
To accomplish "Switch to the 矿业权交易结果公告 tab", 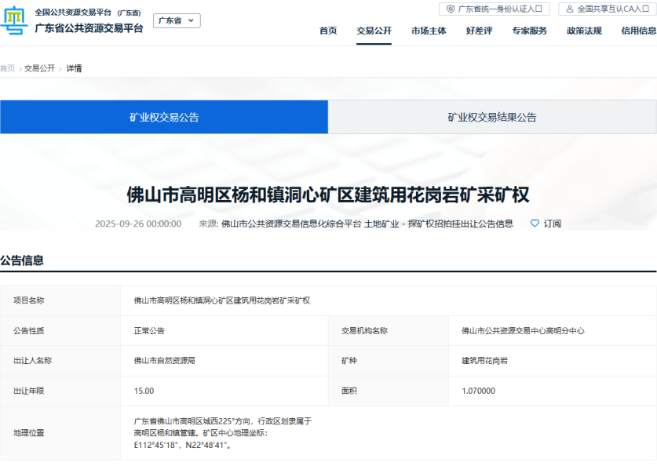I will (x=492, y=118).
